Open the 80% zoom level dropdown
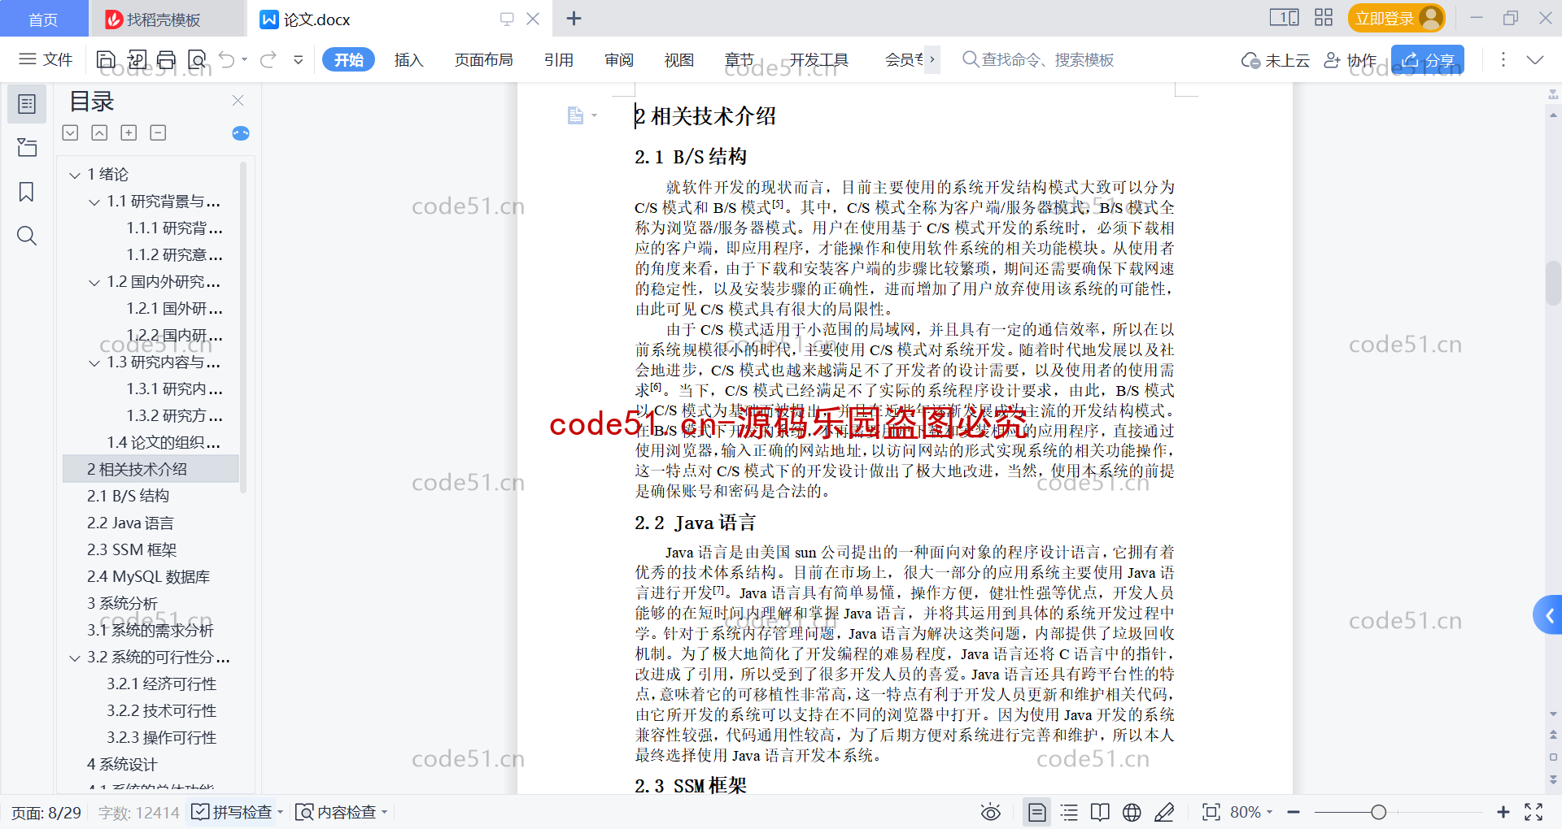 pos(1251,812)
